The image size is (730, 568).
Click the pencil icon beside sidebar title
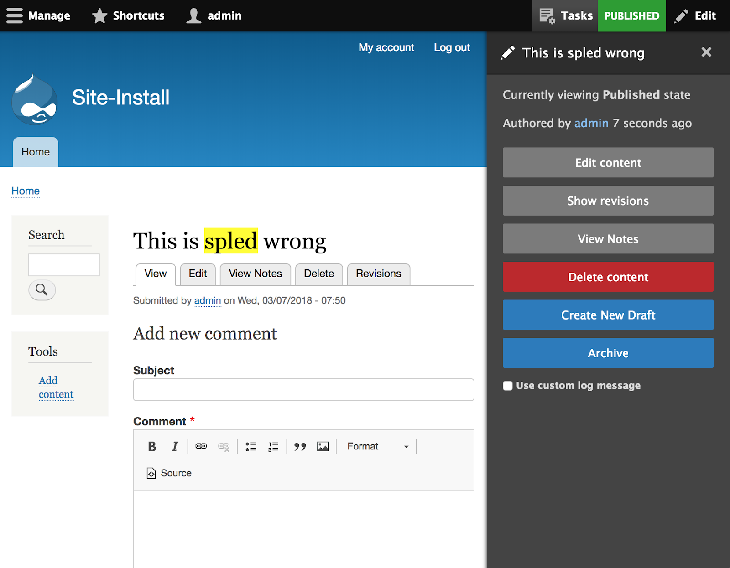pyautogui.click(x=507, y=53)
